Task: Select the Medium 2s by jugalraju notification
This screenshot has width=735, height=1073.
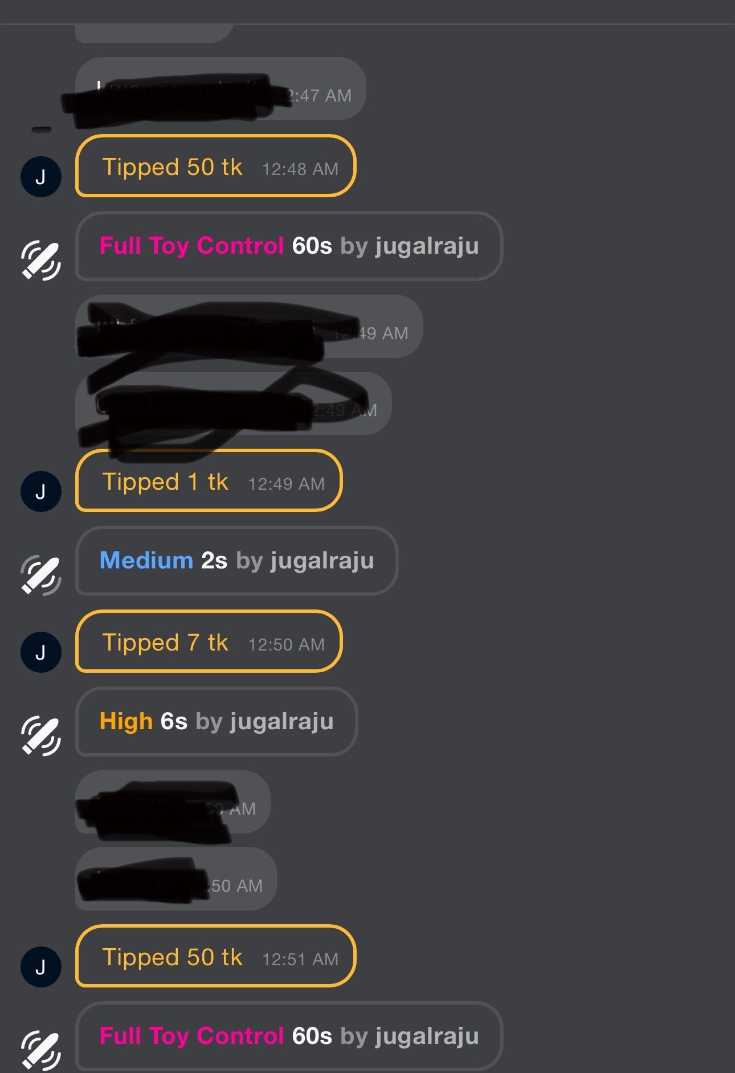Action: coord(236,560)
